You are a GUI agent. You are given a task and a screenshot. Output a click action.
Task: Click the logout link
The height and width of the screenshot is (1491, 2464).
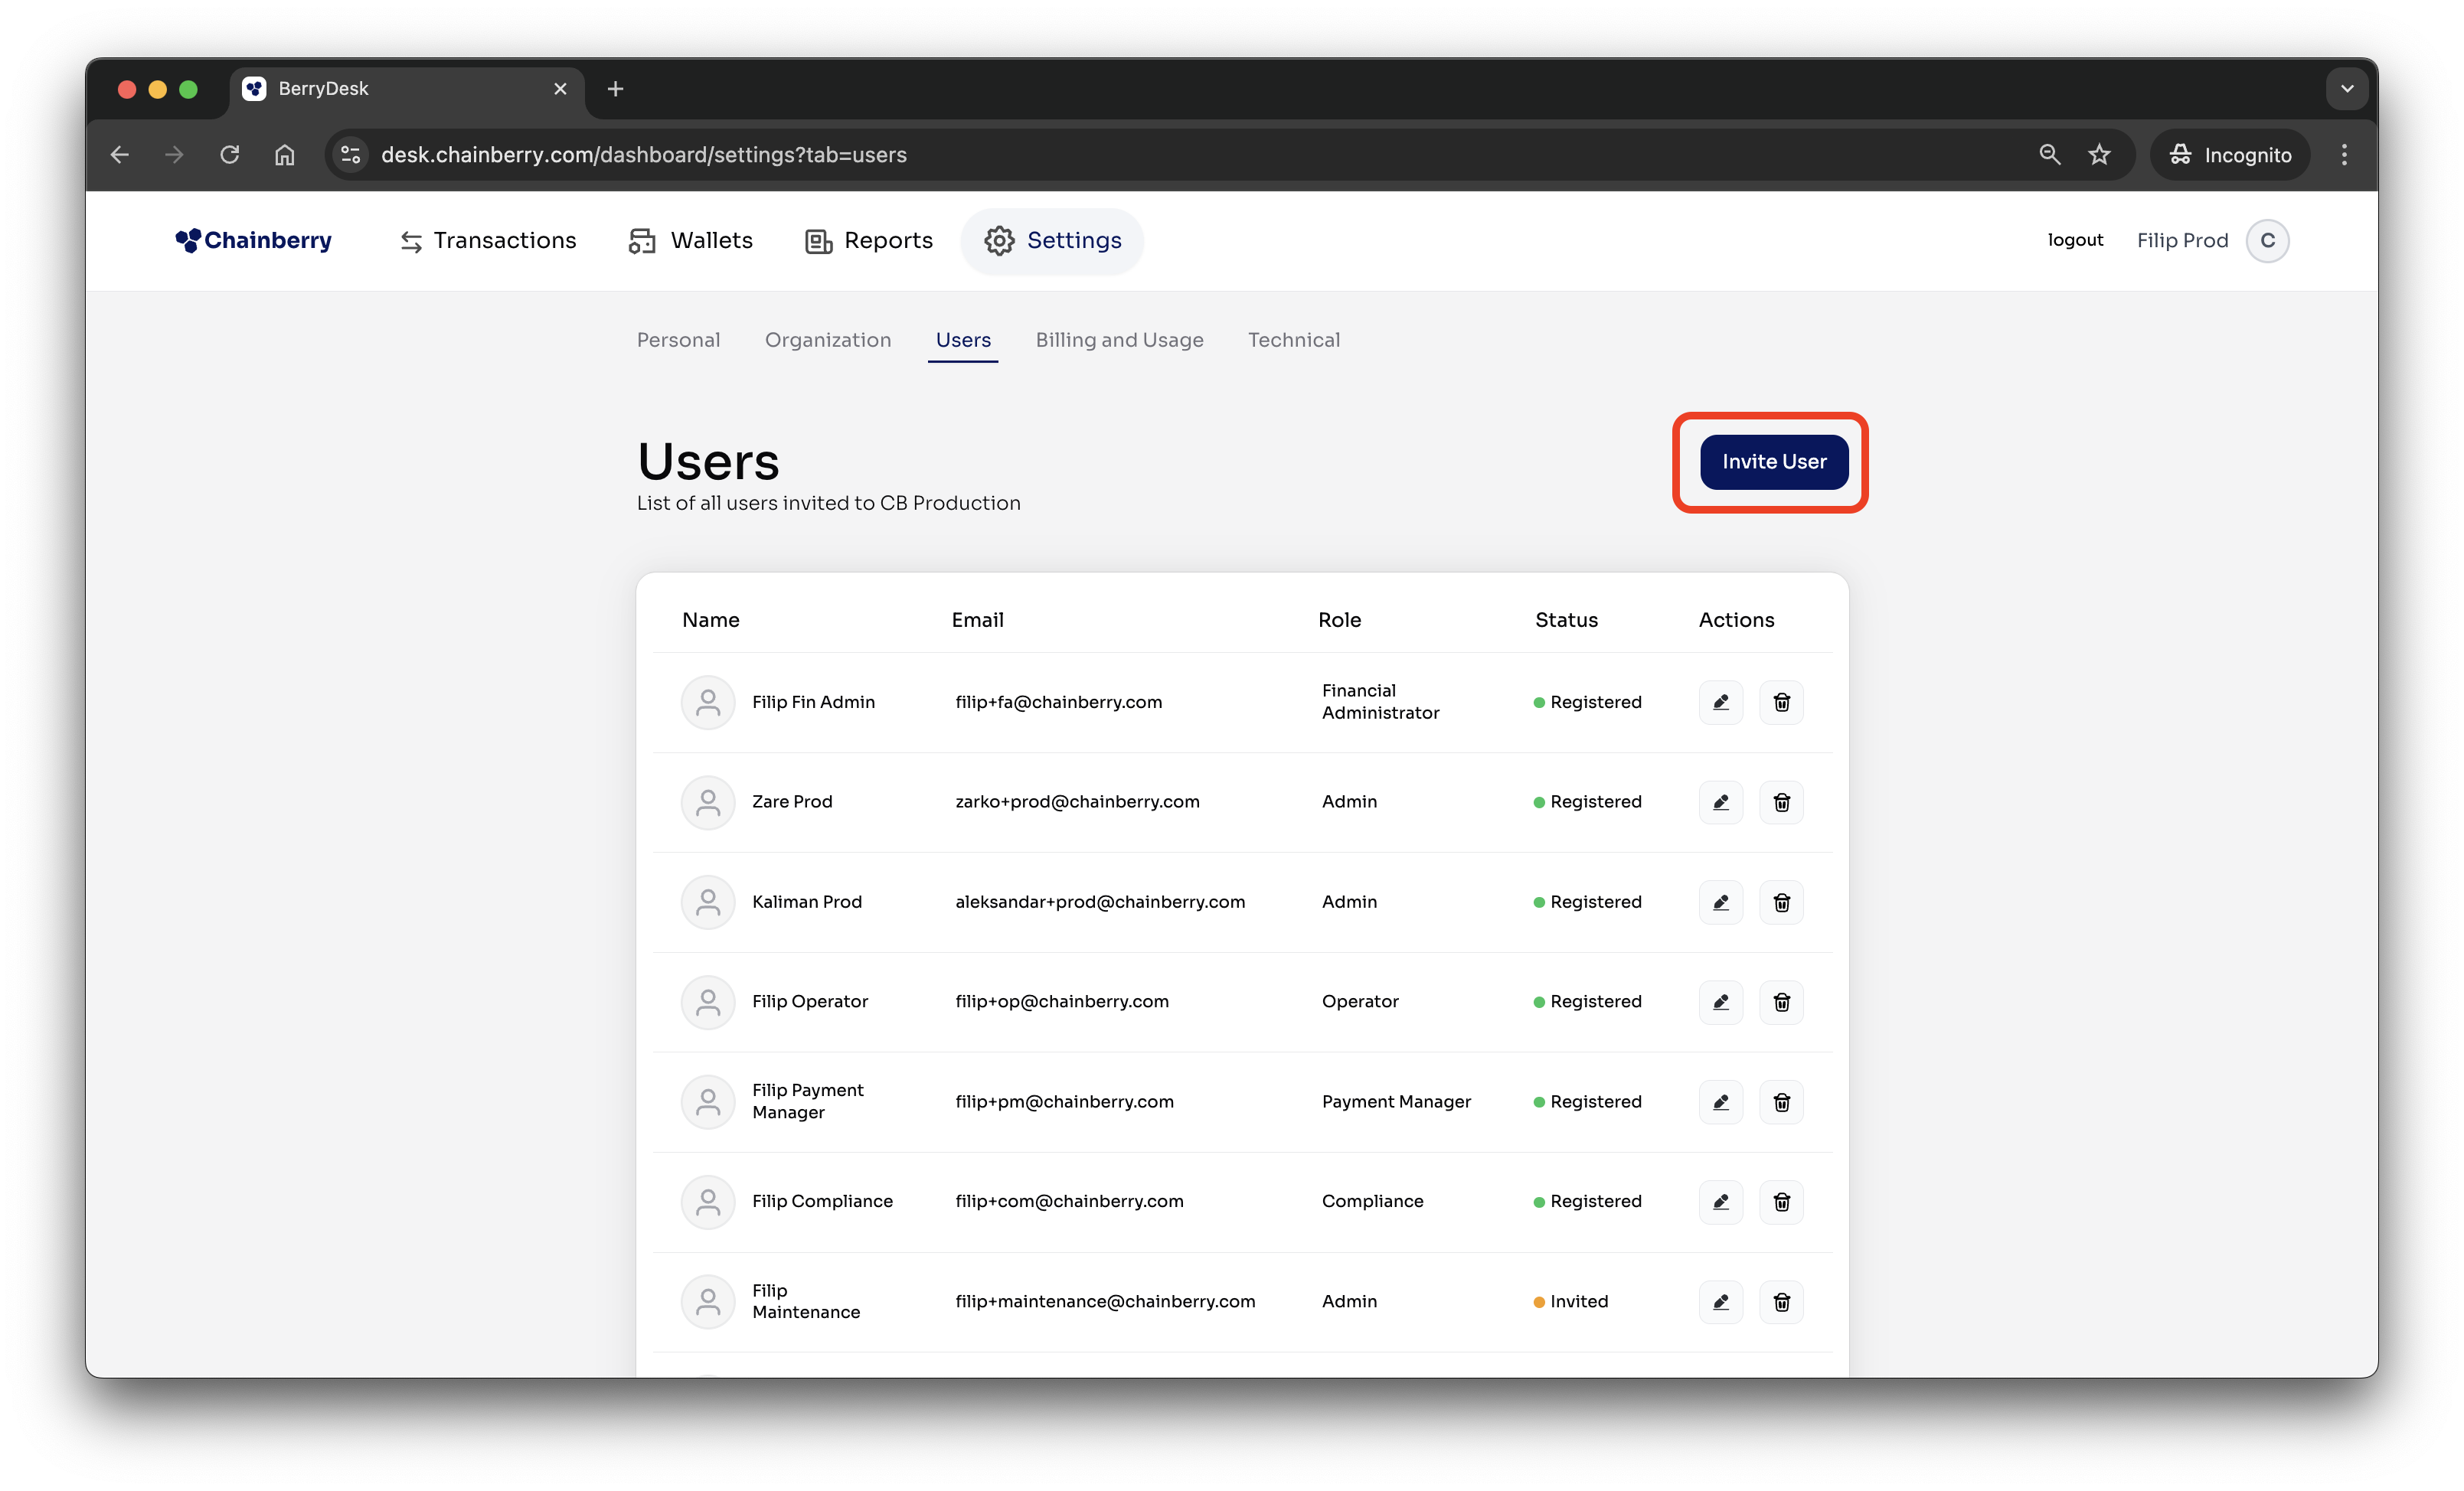coord(2074,240)
